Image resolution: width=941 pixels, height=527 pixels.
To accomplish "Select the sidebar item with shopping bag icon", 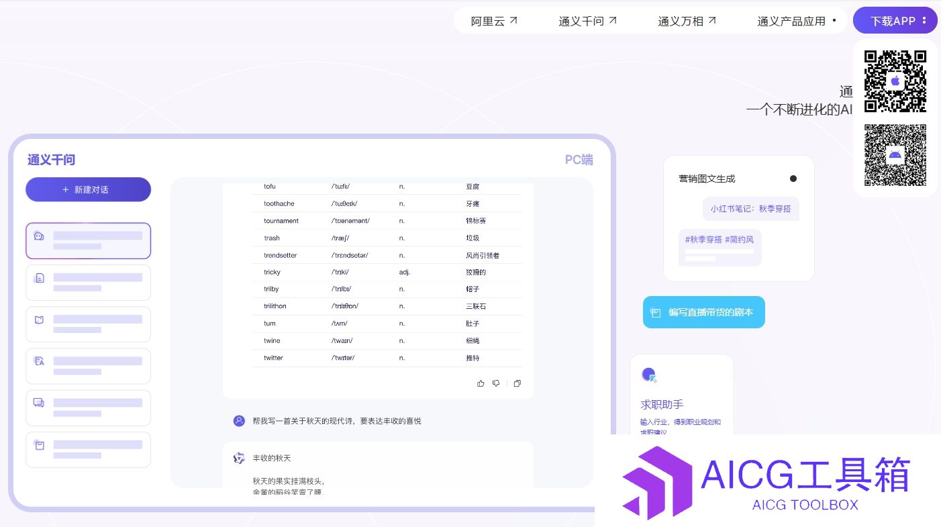I will [x=88, y=450].
